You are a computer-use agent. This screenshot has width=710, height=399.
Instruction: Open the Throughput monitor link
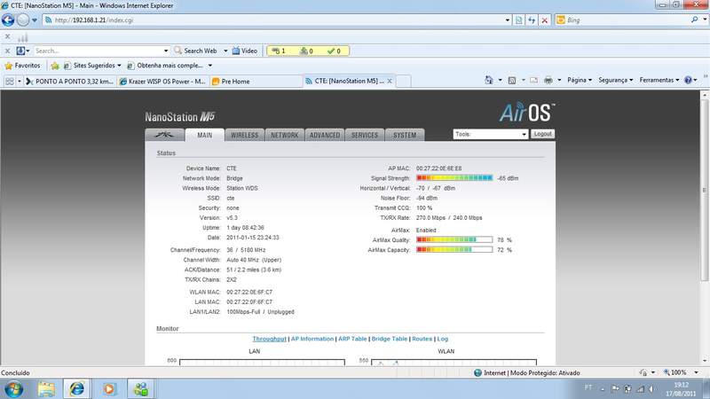tap(269, 339)
